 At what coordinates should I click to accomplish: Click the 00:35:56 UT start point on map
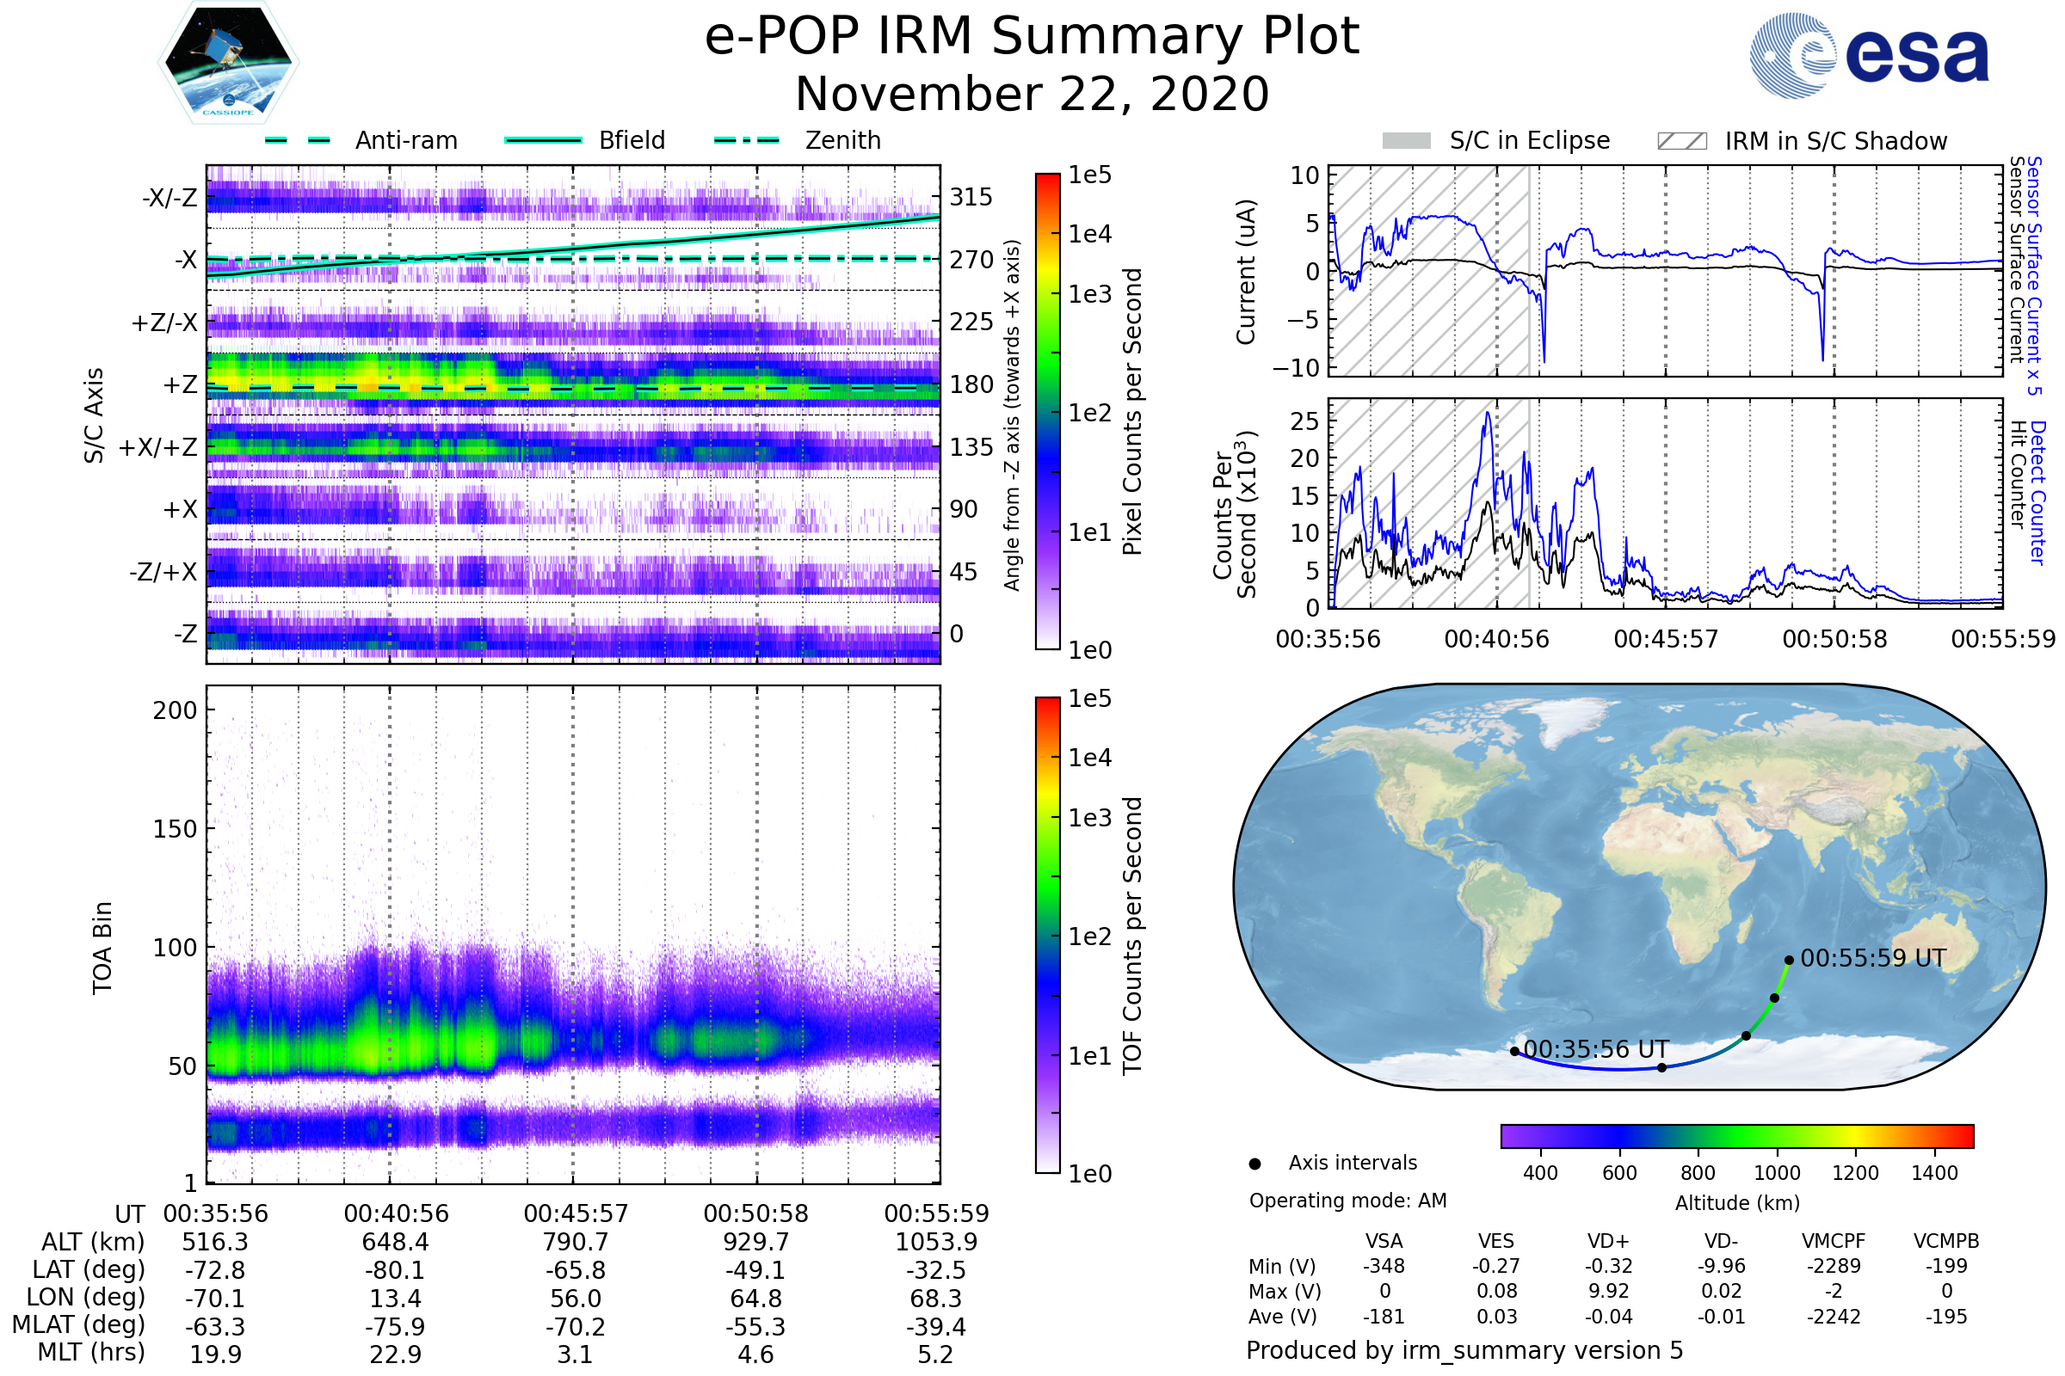(1514, 1051)
